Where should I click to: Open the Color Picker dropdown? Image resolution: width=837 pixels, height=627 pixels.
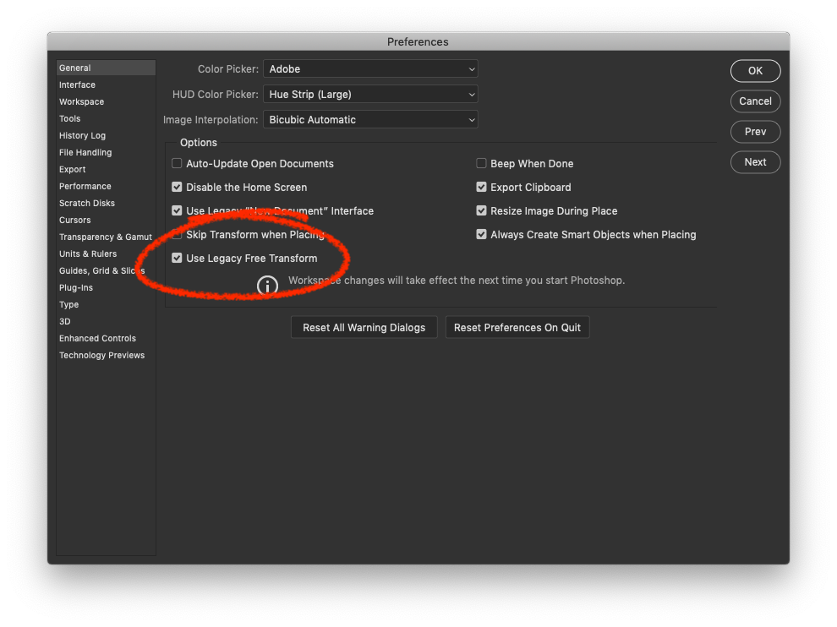pyautogui.click(x=370, y=69)
